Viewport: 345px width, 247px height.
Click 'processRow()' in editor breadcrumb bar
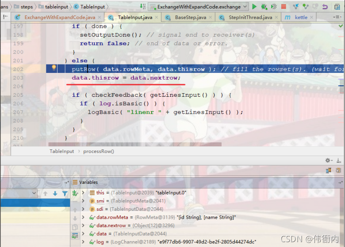point(99,152)
